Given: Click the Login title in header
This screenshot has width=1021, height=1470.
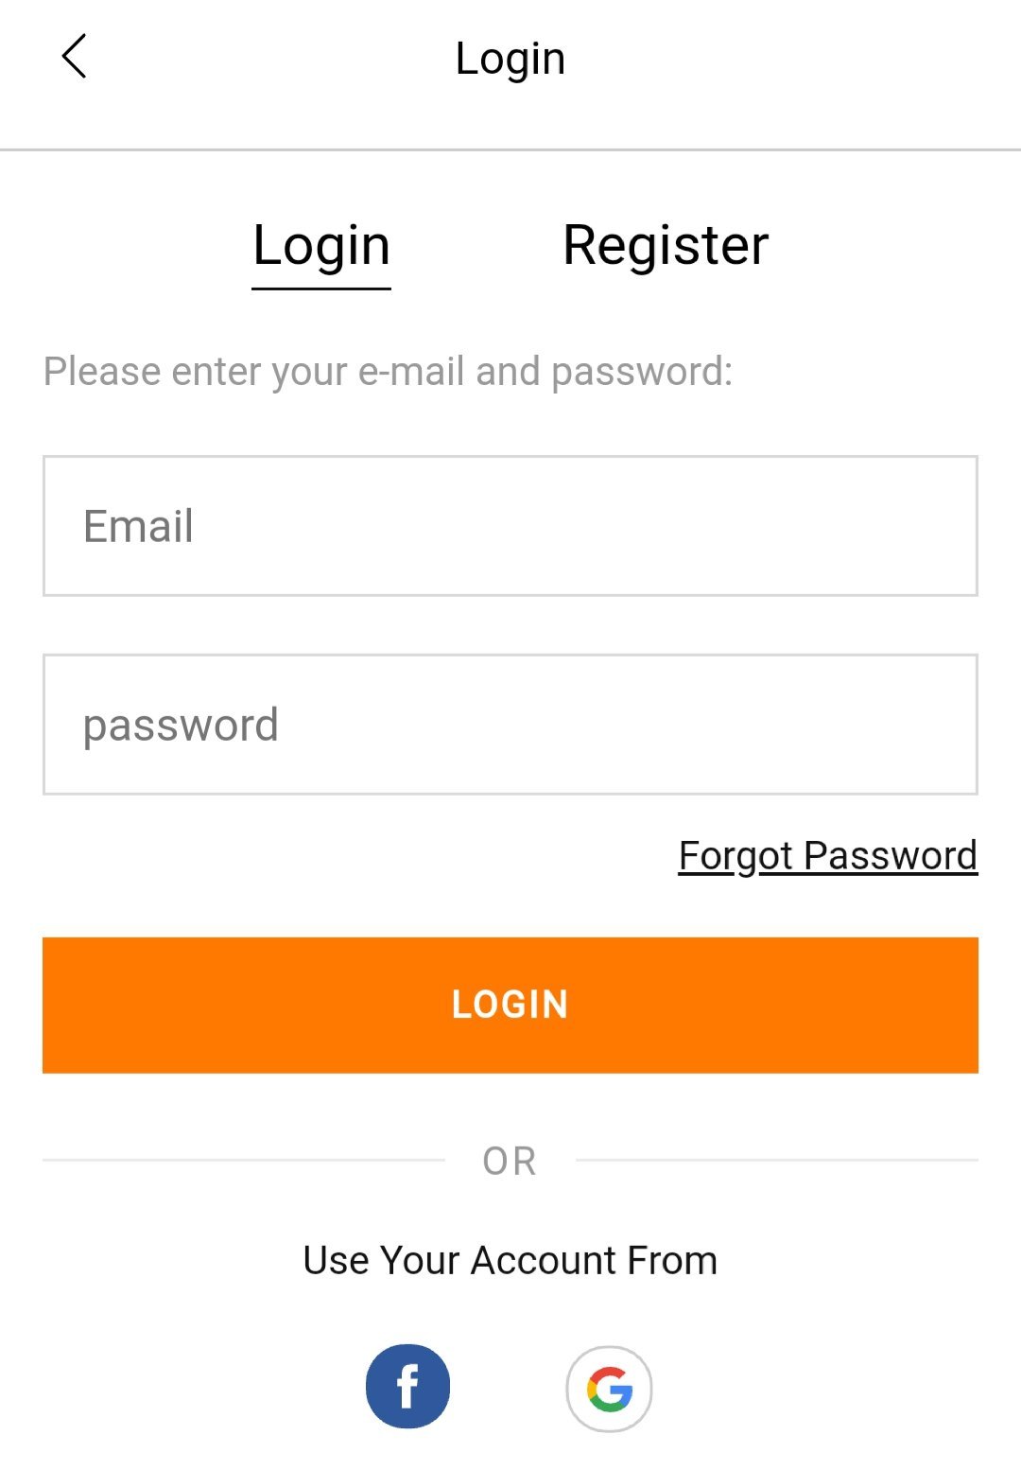Looking at the screenshot, I should point(510,60).
